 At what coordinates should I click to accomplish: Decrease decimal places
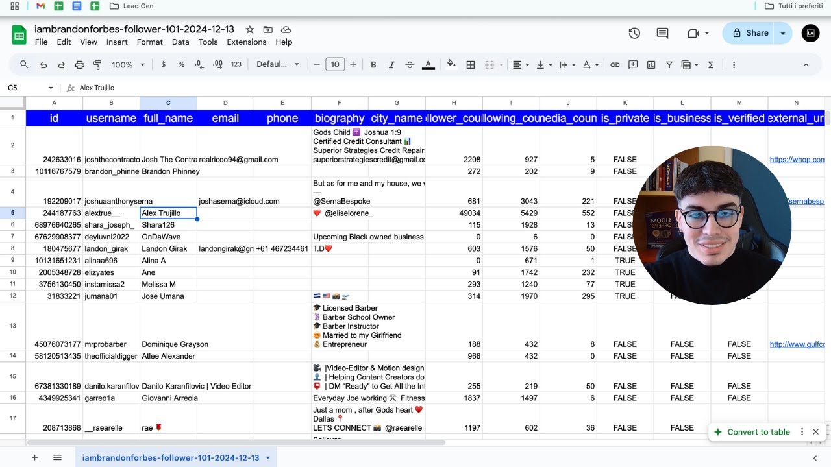click(x=199, y=65)
